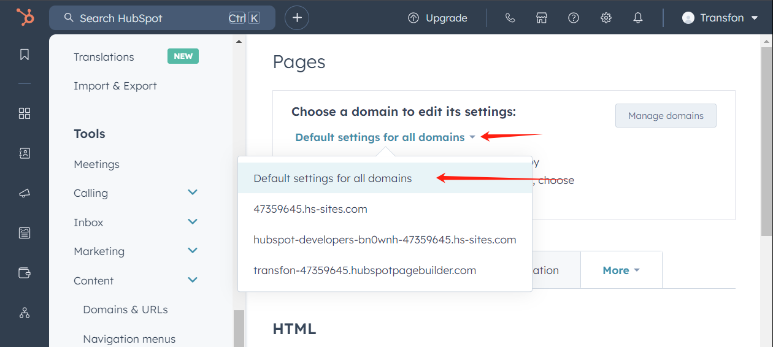Open the CRM contacts icon
The image size is (773, 347).
tap(25, 153)
